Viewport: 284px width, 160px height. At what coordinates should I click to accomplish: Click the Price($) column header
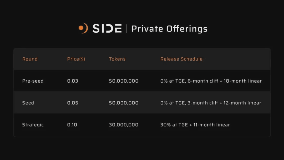tap(76, 59)
